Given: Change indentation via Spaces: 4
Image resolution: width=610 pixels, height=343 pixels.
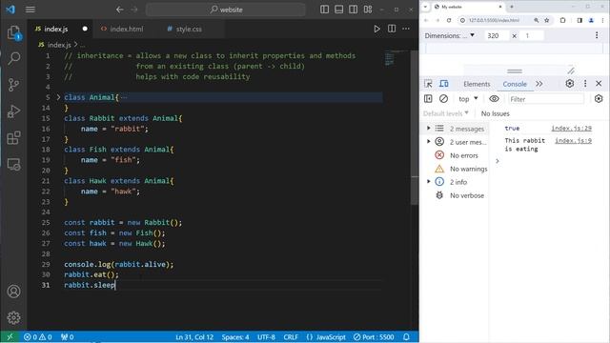Looking at the screenshot, I should (x=235, y=336).
